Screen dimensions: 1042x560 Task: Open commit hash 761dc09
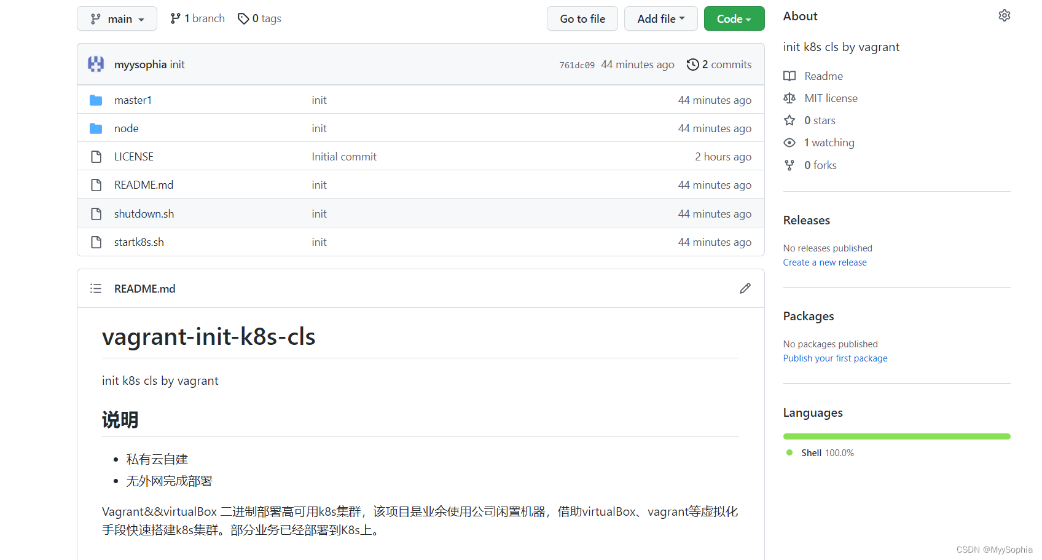(x=577, y=65)
